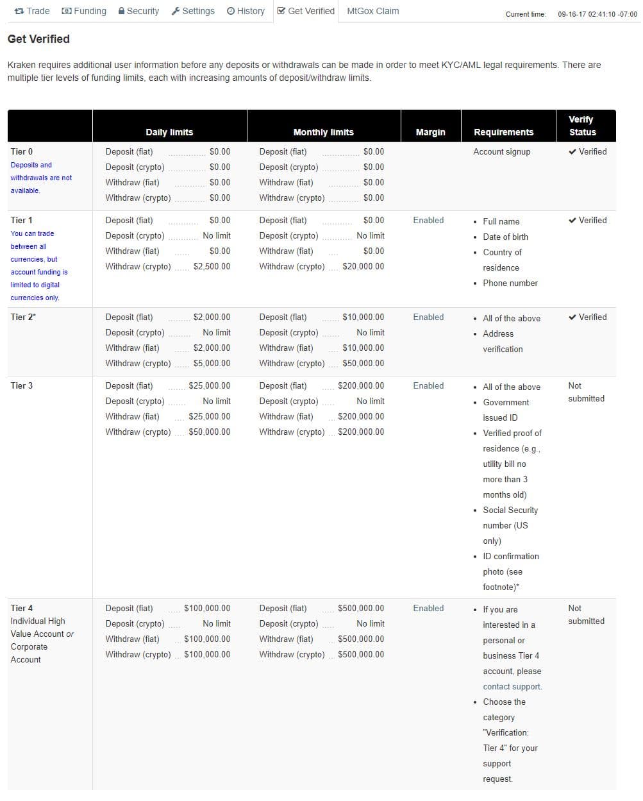Click the Get Verified page heading

point(38,39)
